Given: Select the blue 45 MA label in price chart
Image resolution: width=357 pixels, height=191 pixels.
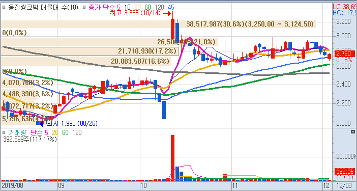Looking at the screenshot, I should point(171,7).
